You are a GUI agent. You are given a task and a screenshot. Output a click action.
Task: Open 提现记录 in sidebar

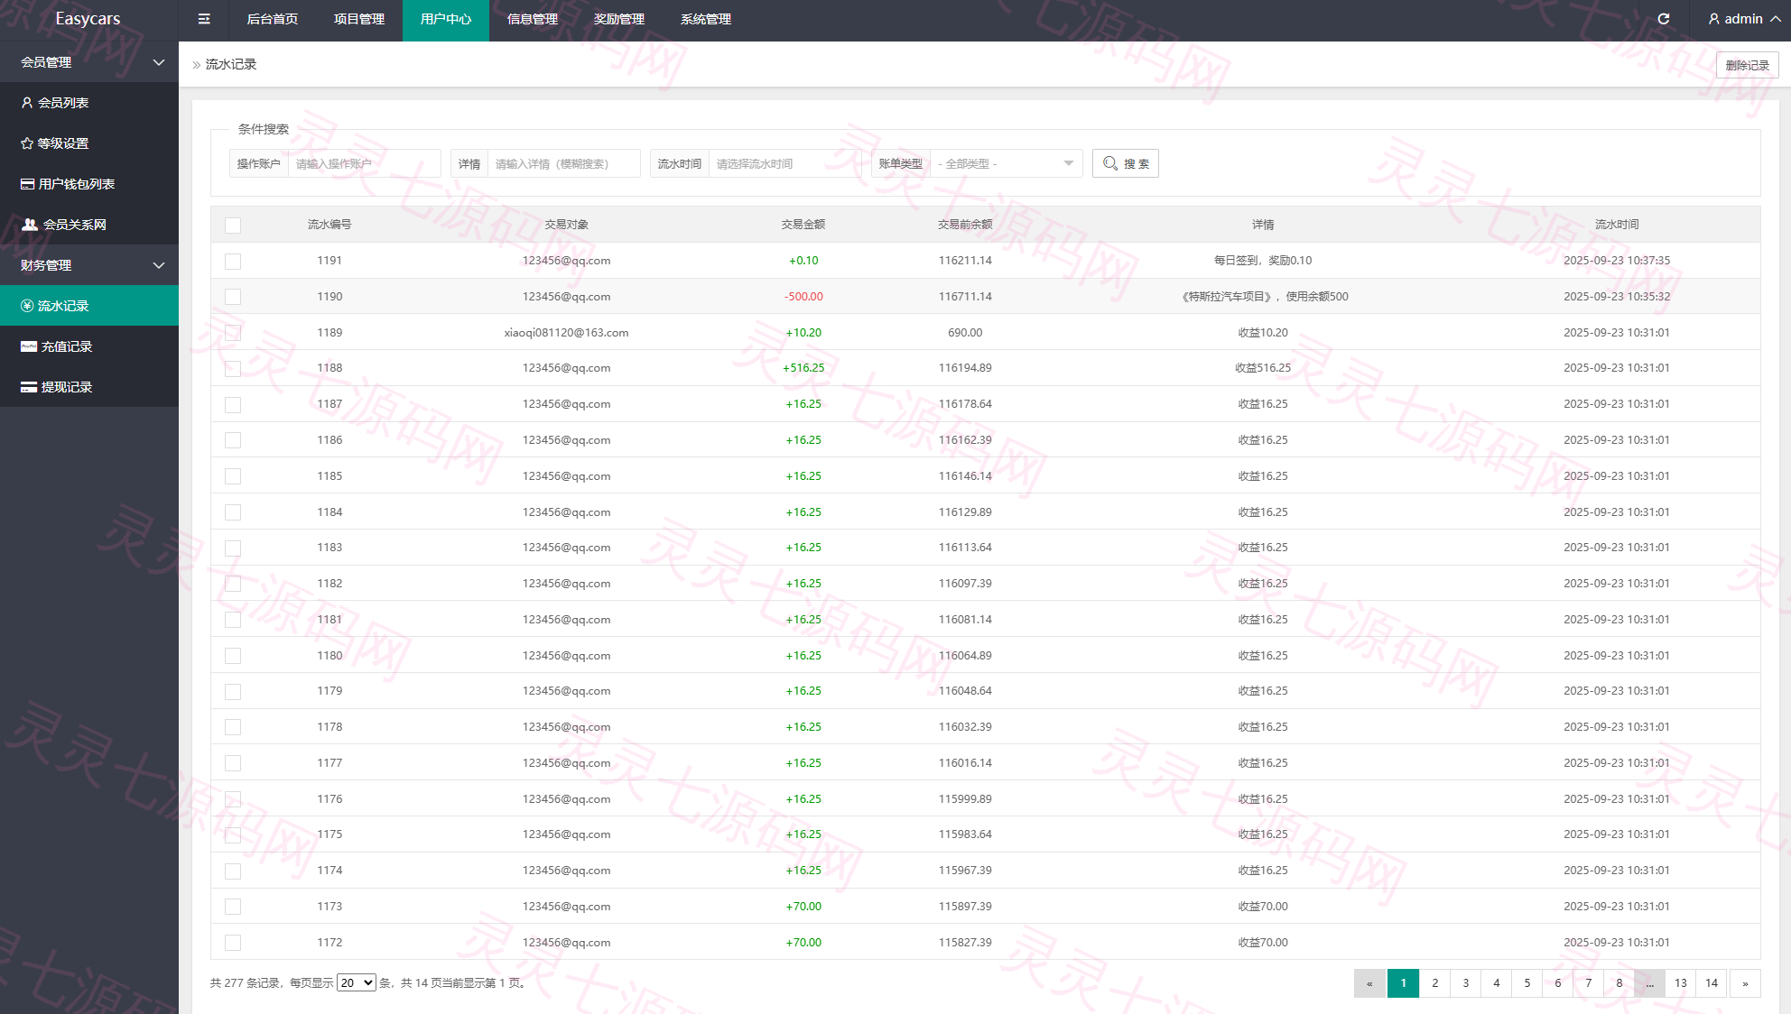89,387
